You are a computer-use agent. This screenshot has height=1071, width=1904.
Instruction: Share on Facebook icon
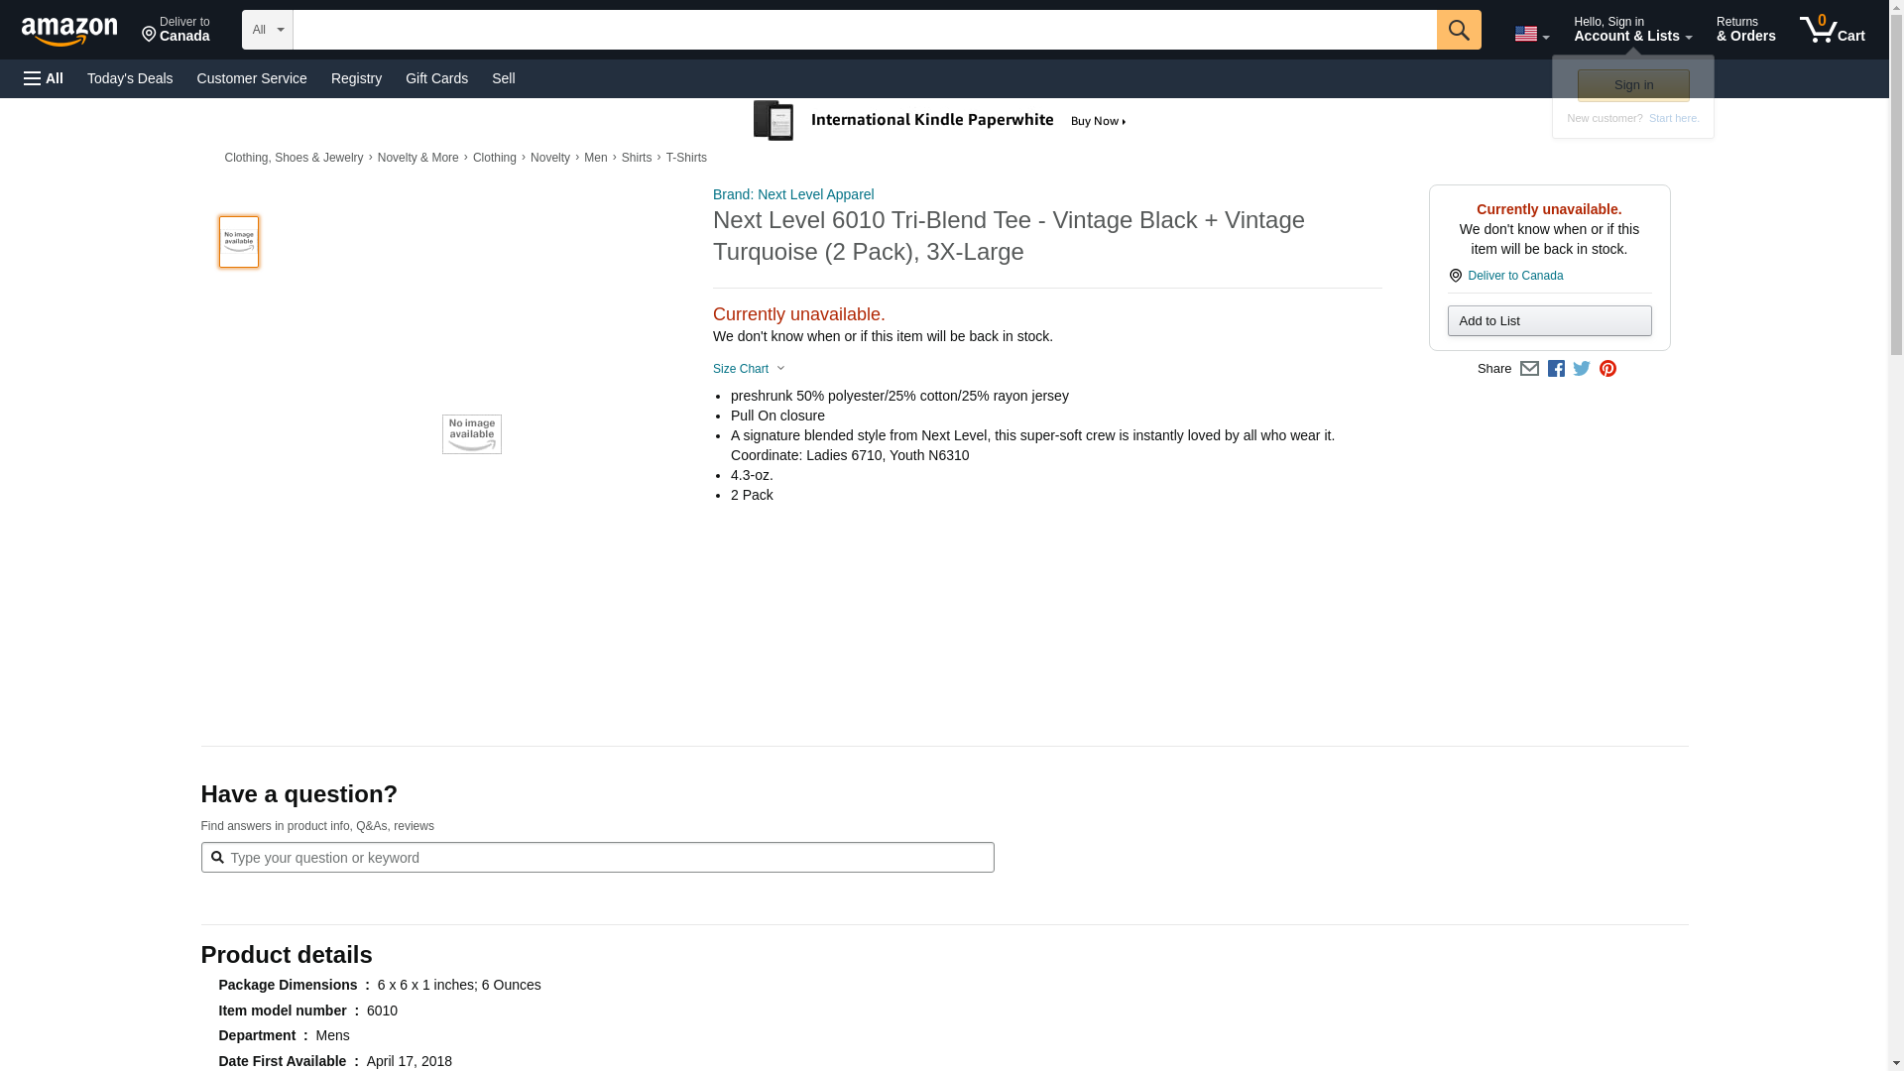coord(1556,369)
